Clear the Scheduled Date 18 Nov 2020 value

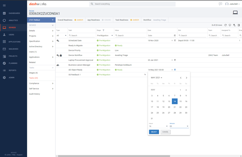(x=172, y=41)
